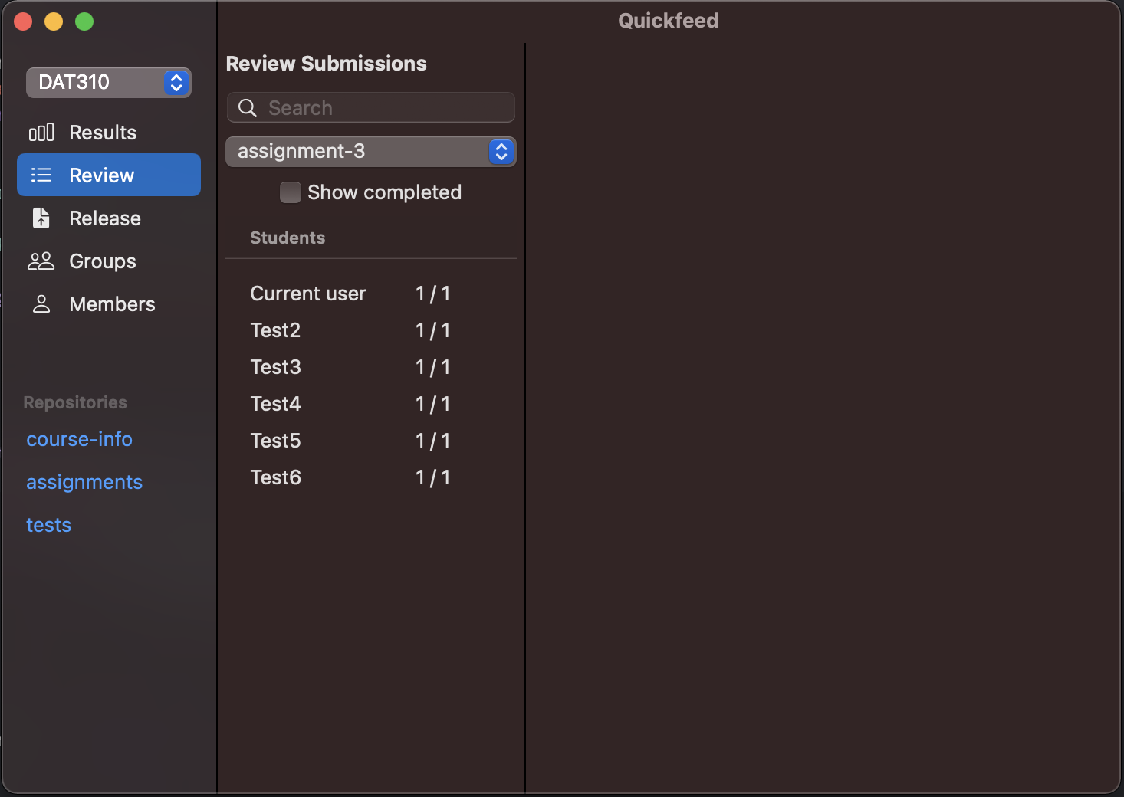This screenshot has height=797, width=1124.
Task: Click the Release document icon
Action: pos(41,218)
